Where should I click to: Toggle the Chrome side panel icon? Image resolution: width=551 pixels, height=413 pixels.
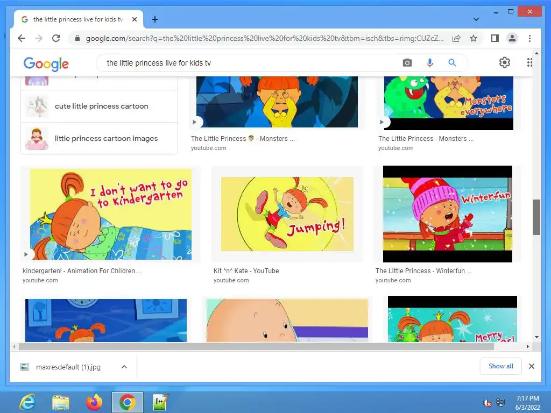495,38
